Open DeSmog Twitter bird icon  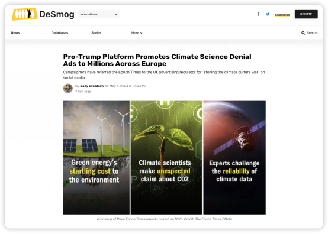click(x=268, y=14)
